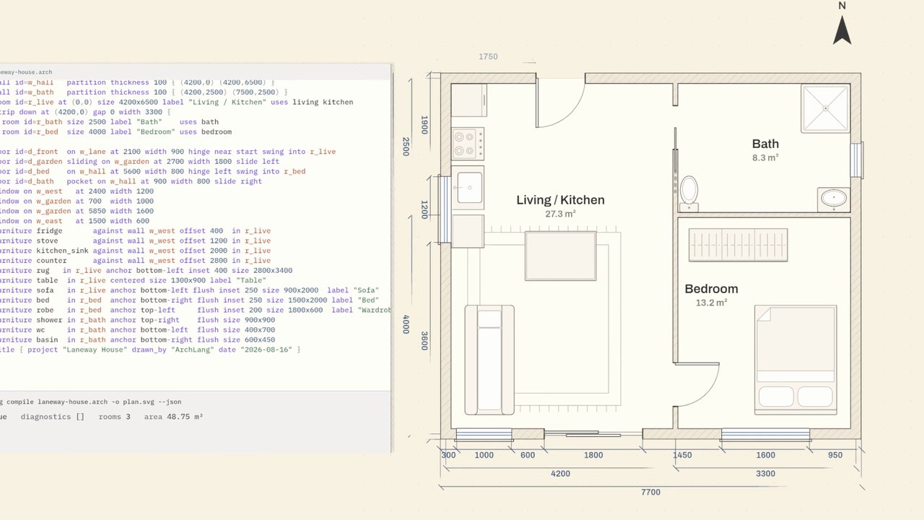Click the "Living / Kitchen" room label
This screenshot has height=520, width=924.
pyautogui.click(x=560, y=200)
